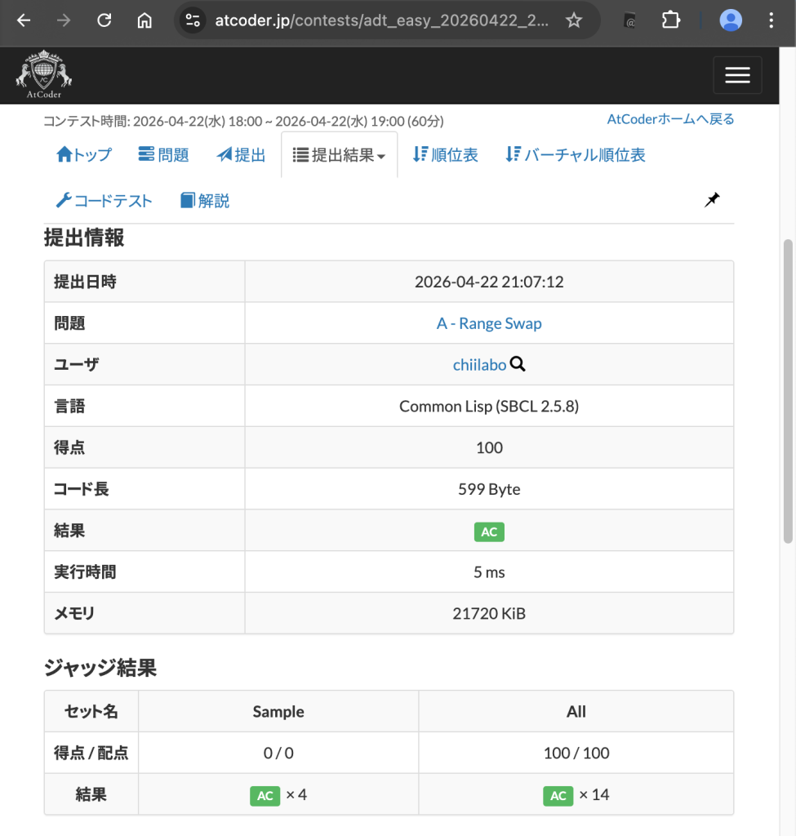Click AtCoderホームへ戻る link

pyautogui.click(x=670, y=119)
